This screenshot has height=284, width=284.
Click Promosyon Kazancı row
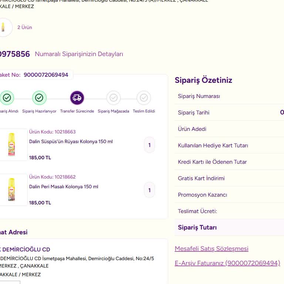click(x=229, y=195)
